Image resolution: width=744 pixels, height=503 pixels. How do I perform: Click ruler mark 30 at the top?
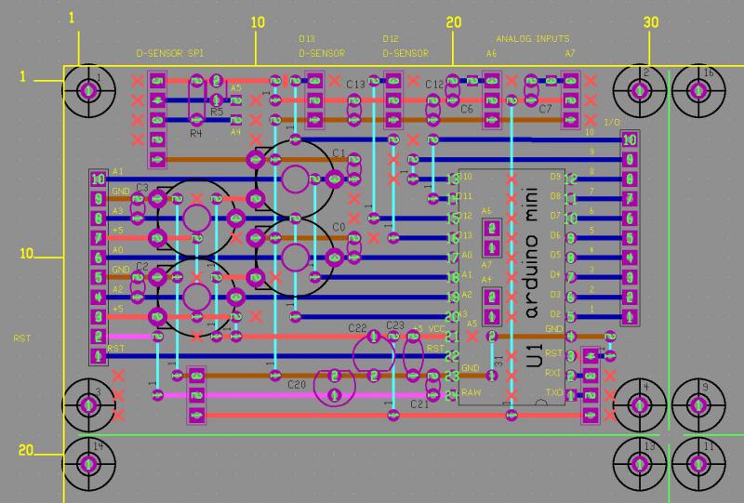pyautogui.click(x=650, y=22)
